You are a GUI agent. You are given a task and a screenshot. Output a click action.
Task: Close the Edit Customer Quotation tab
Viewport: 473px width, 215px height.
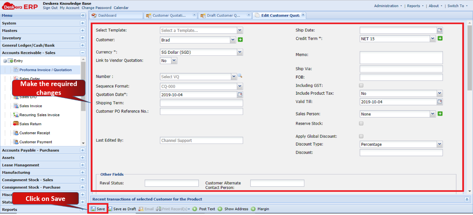point(303,15)
